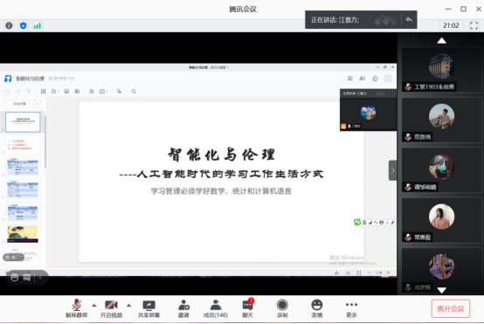Start 录制 recording
This screenshot has height=324, width=484.
[282, 309]
